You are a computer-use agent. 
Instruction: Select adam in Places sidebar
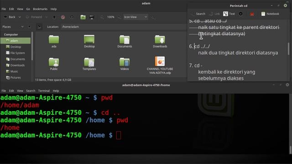(16, 41)
